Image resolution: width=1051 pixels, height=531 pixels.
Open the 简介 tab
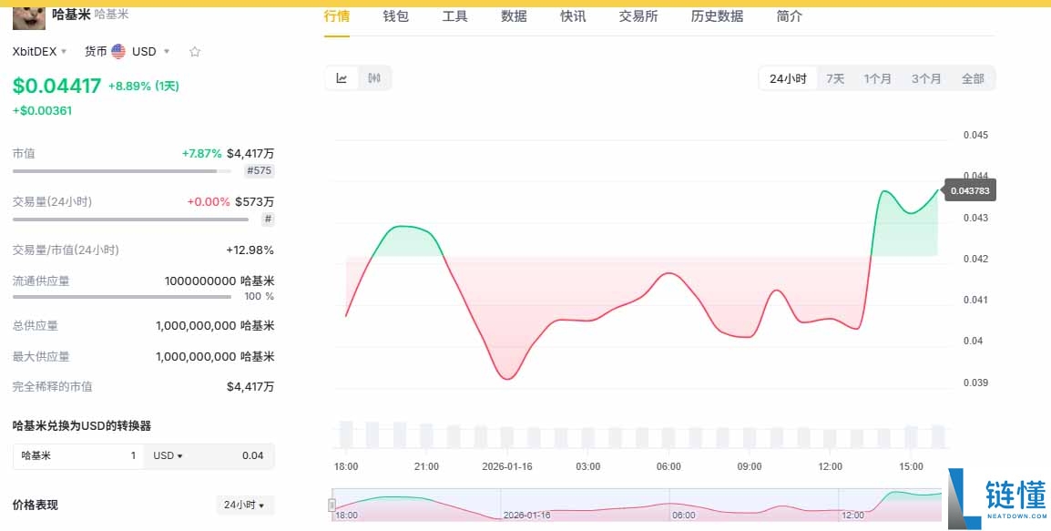789,16
